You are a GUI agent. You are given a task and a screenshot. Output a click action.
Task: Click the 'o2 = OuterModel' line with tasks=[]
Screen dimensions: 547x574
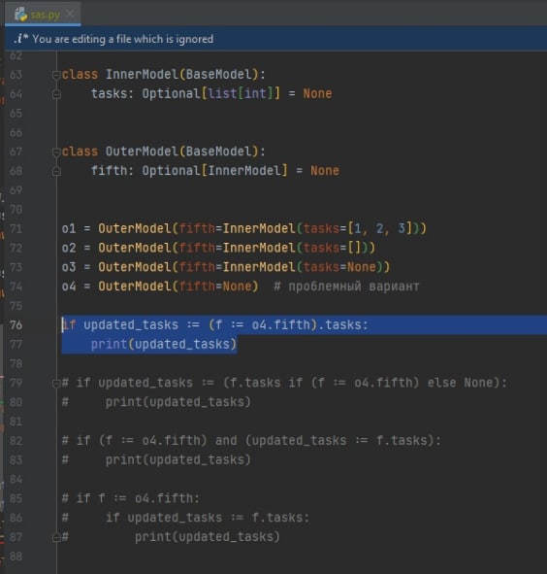pos(218,248)
